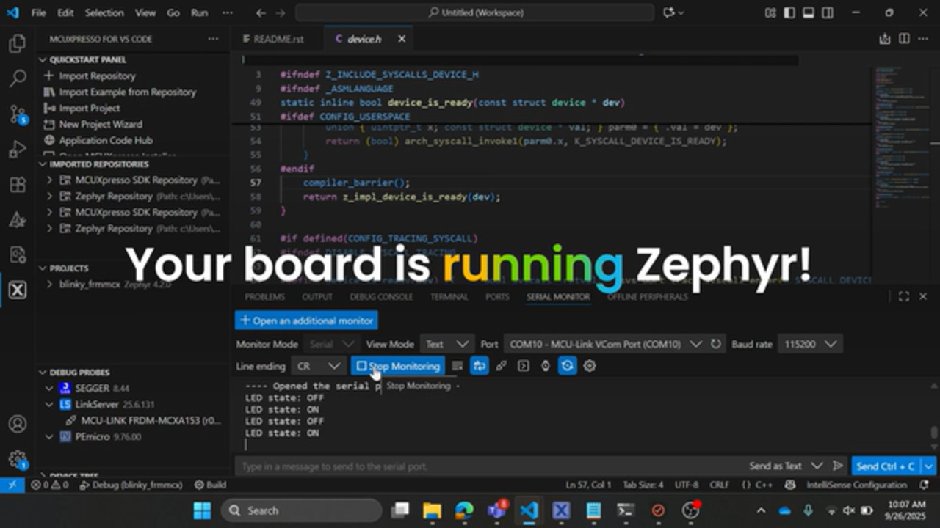This screenshot has width=940, height=528.
Task: Click Application Code Hub link
Action: (106, 140)
